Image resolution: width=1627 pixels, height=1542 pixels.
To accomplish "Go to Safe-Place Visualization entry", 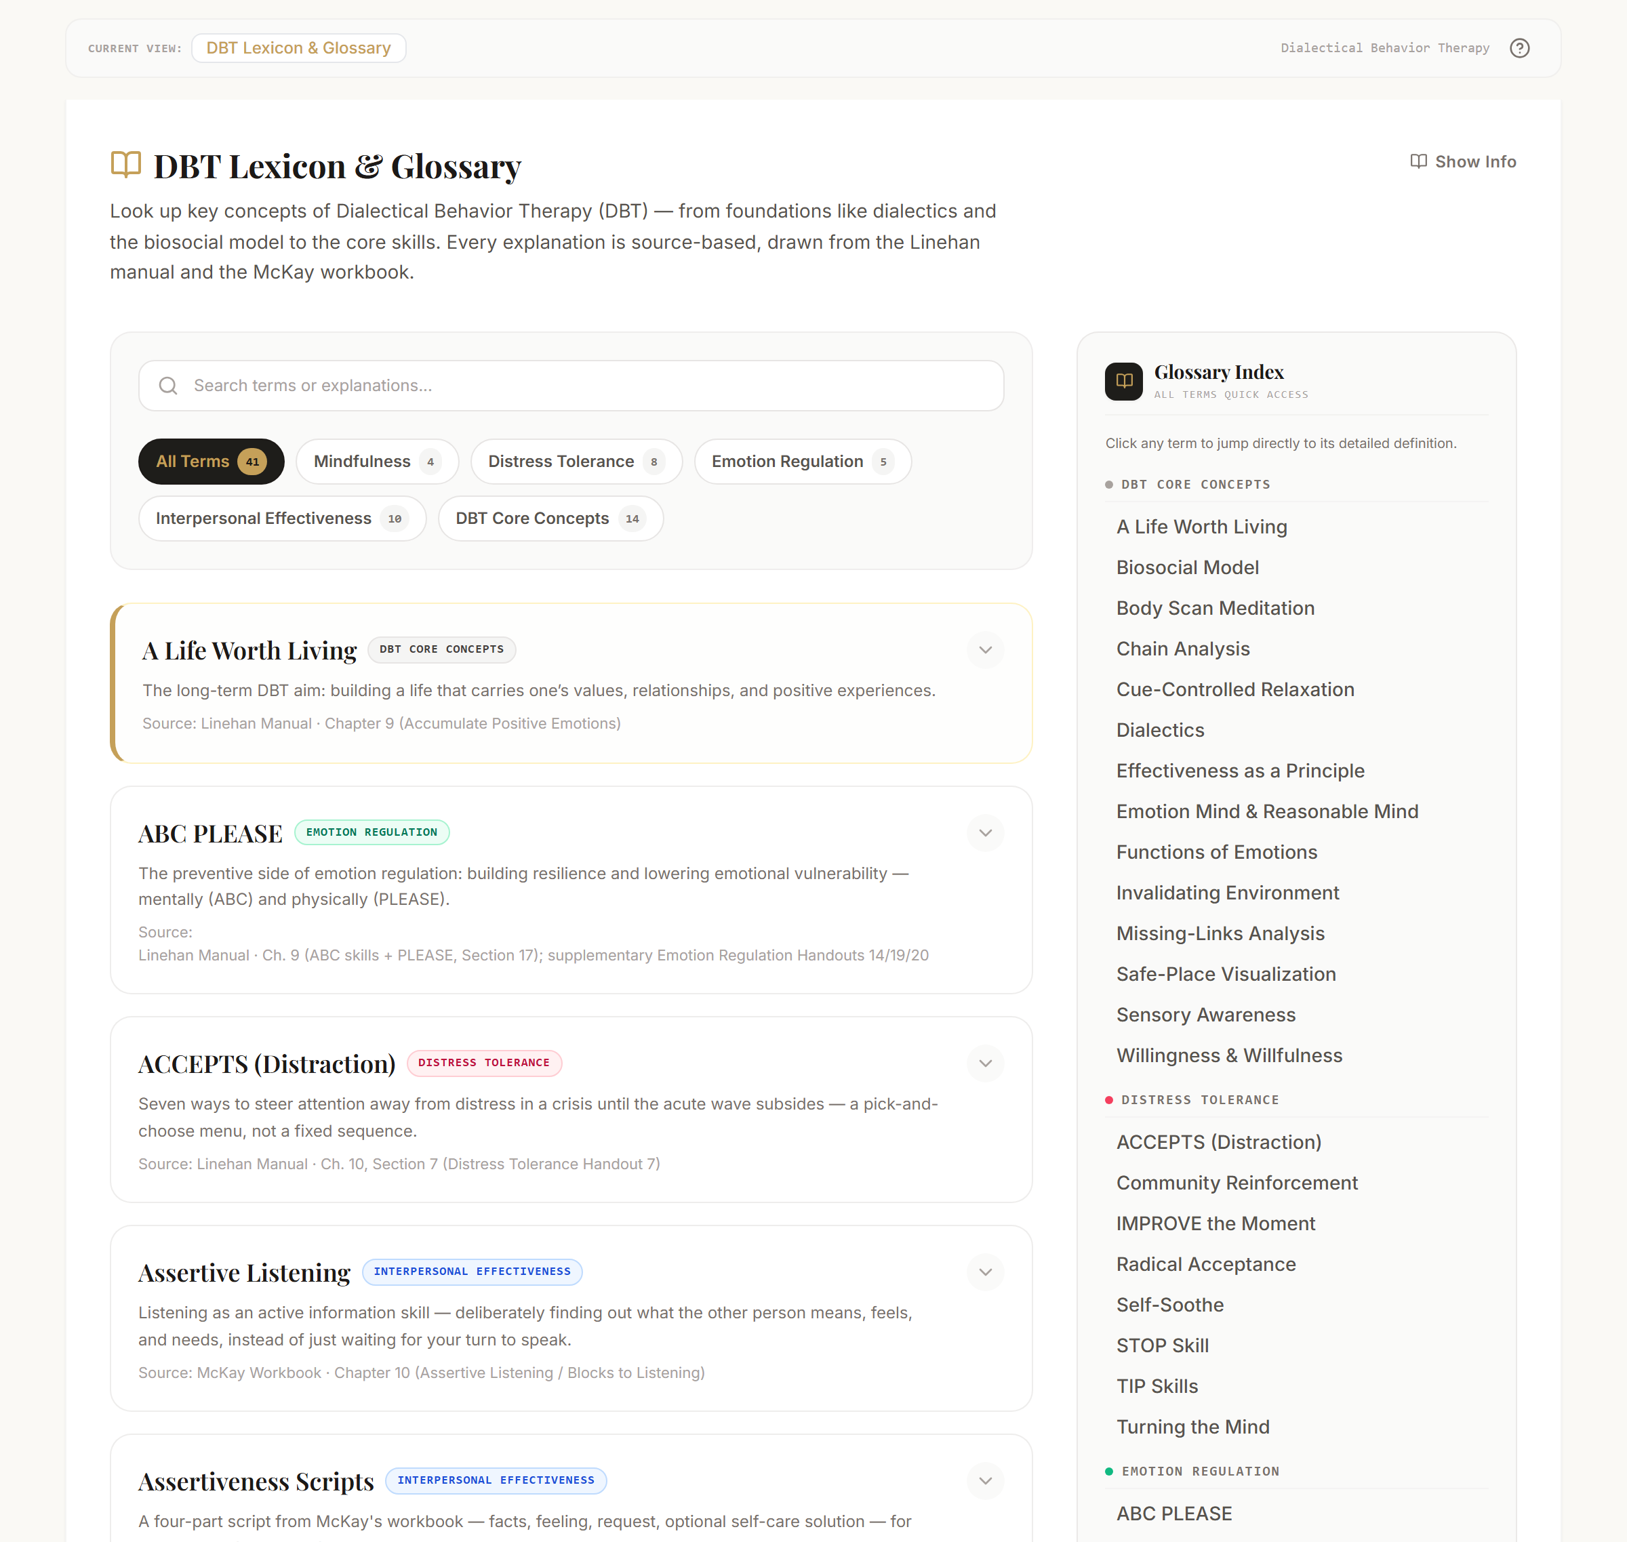I will point(1226,974).
